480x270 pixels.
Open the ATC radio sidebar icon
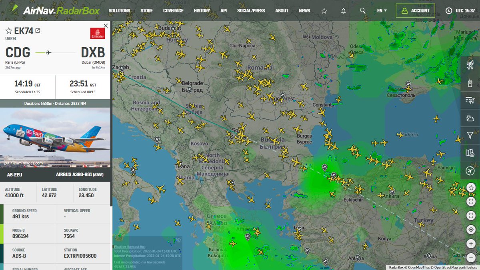pyautogui.click(x=470, y=83)
